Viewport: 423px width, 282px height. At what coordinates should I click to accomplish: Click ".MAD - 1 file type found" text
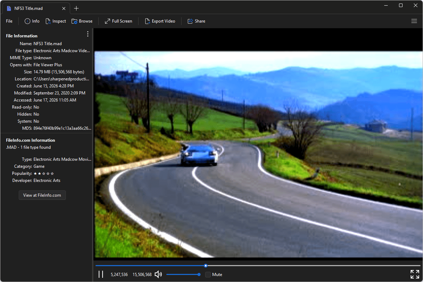pyautogui.click(x=29, y=147)
